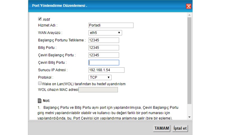Click the vertical scrollbar thumb
The height and width of the screenshot is (135, 240).
coord(189,61)
